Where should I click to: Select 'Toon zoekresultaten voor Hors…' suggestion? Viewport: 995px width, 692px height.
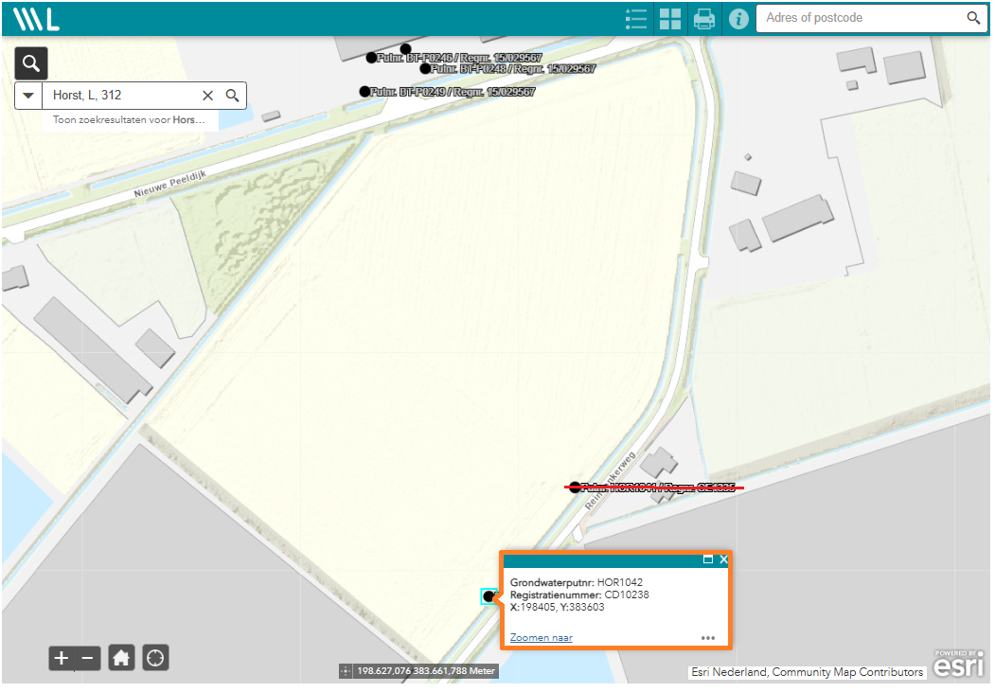pyautogui.click(x=129, y=120)
